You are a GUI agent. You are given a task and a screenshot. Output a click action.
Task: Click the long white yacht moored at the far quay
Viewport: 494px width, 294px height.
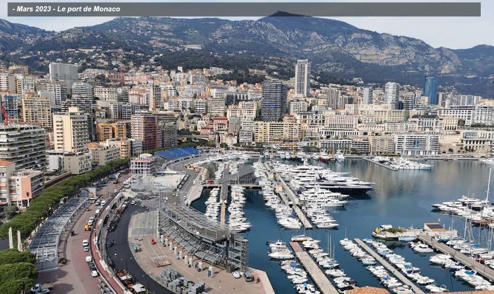[x=412, y=165]
